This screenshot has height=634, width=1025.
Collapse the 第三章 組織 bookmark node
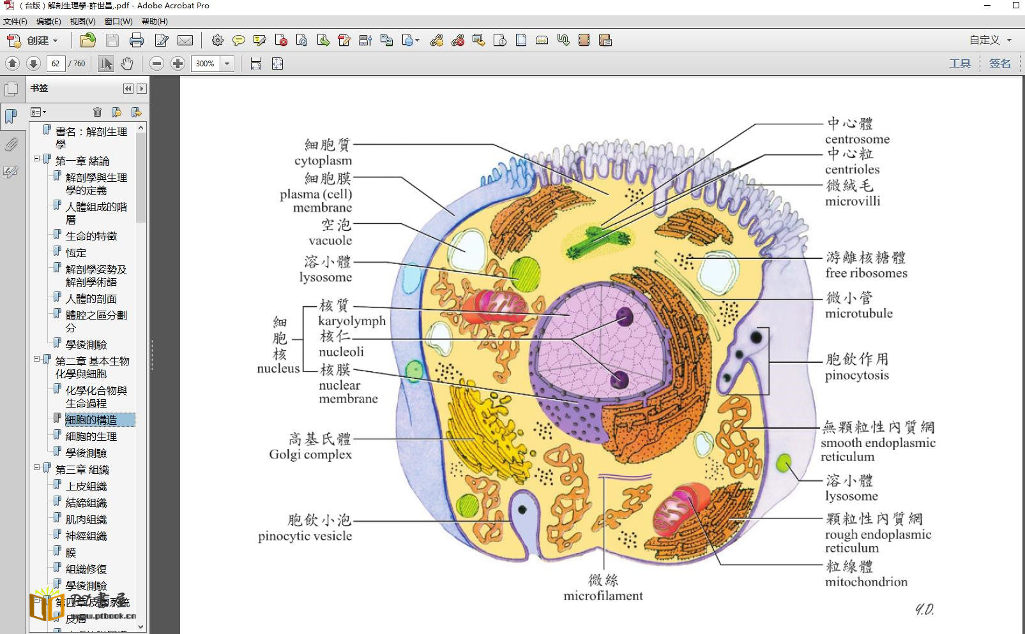click(x=37, y=468)
